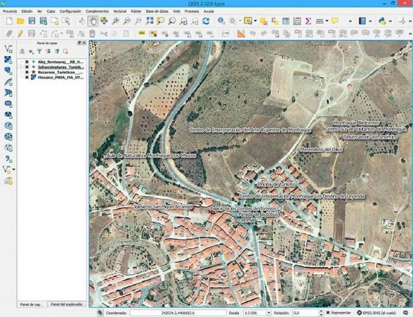Hide the Mosaico_PNOA layer
This screenshot has width=413, height=317.
click(27, 77)
